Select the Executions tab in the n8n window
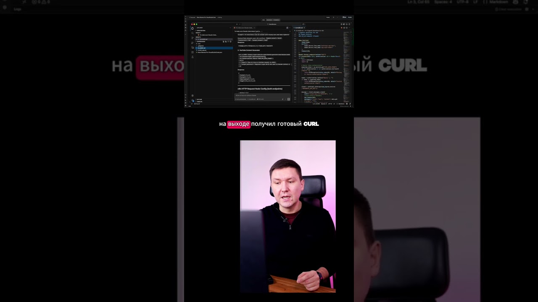538x302 pixels. point(269,20)
